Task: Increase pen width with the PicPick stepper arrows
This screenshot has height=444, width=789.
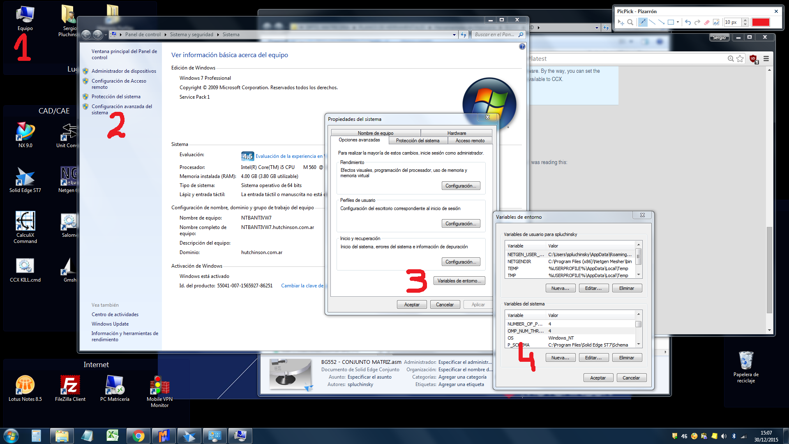Action: 745,20
